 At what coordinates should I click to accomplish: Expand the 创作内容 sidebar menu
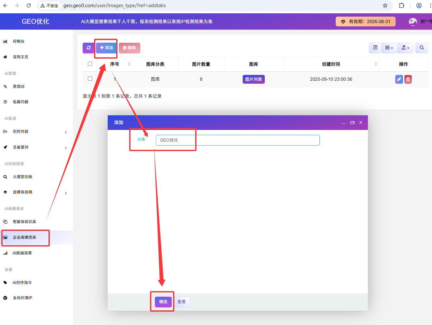[x=36, y=132]
